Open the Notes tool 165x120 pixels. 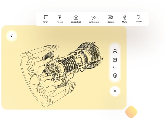[x=59, y=19]
